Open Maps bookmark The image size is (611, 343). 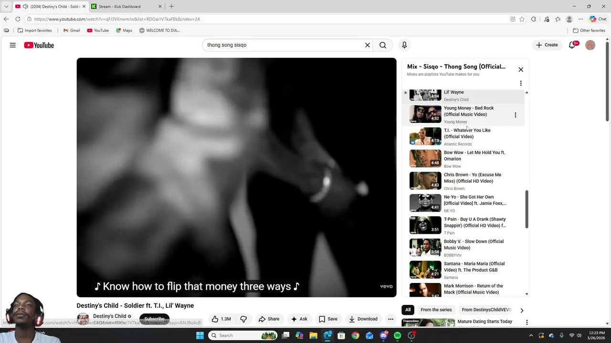coord(124,30)
